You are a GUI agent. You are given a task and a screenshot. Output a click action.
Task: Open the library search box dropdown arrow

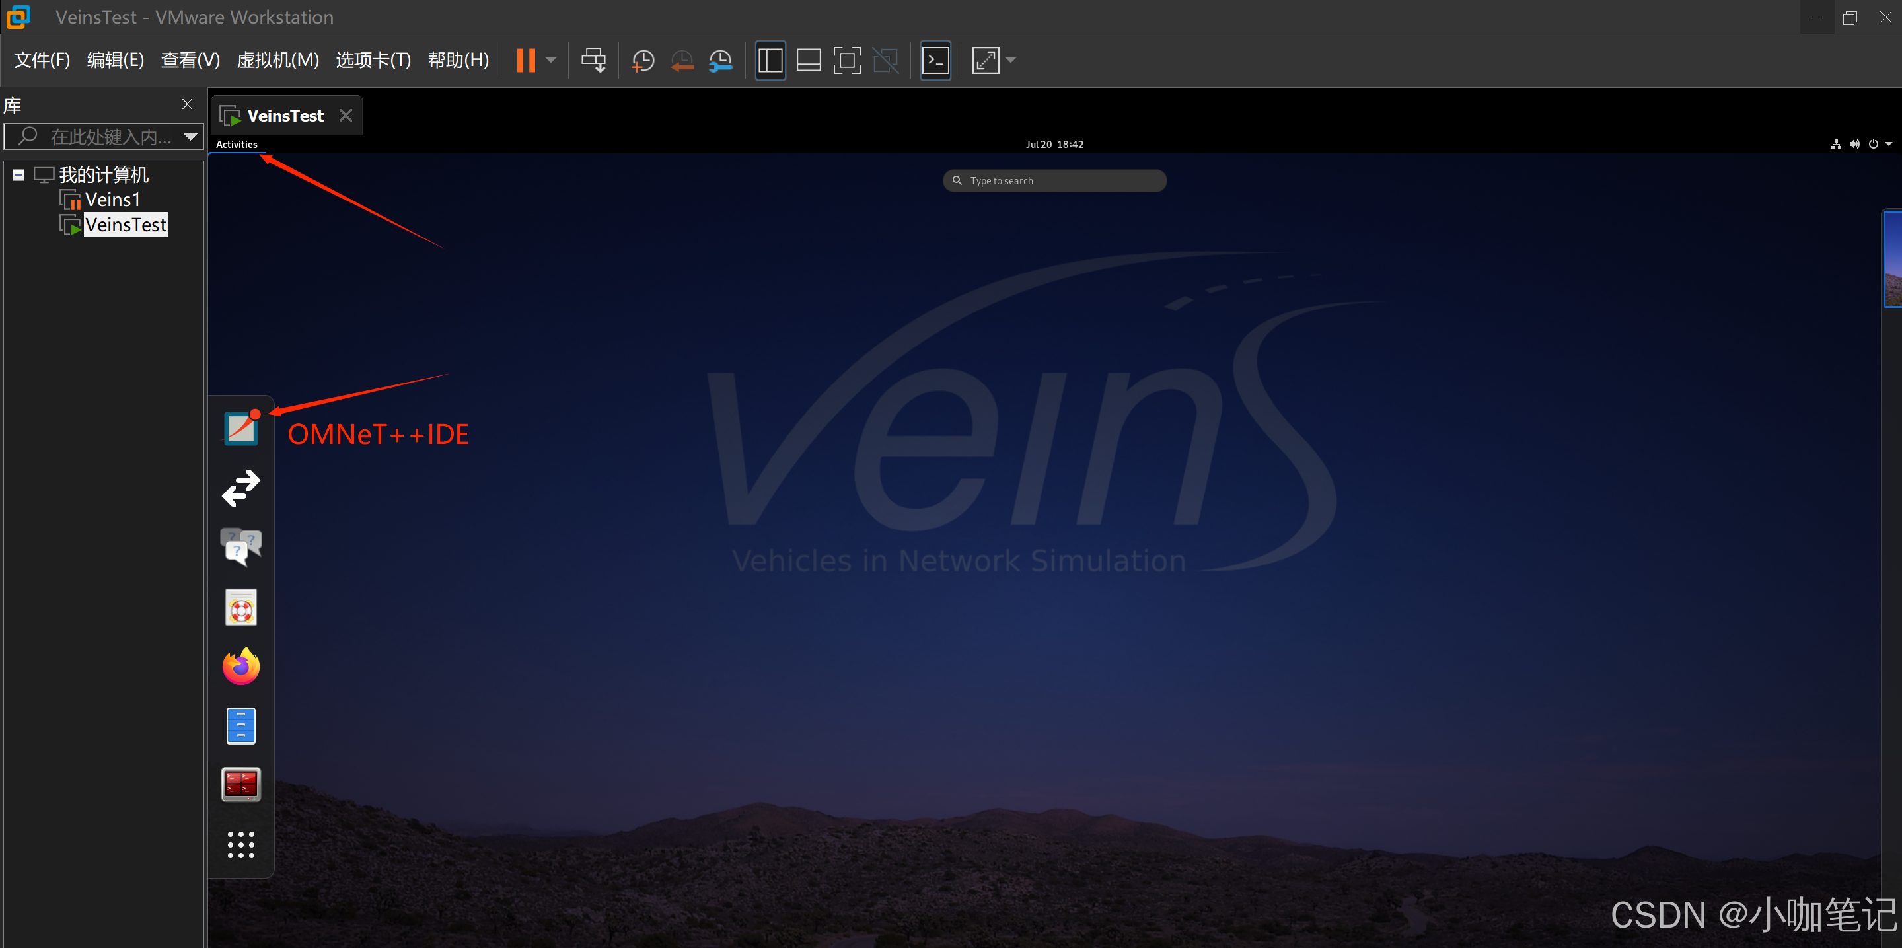[190, 137]
